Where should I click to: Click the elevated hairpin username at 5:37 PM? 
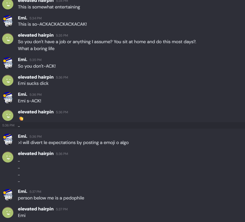(36, 209)
